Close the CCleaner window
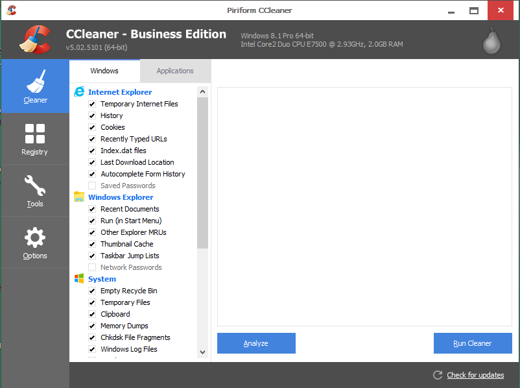Viewport: 520px width, 388px height. [x=501, y=10]
